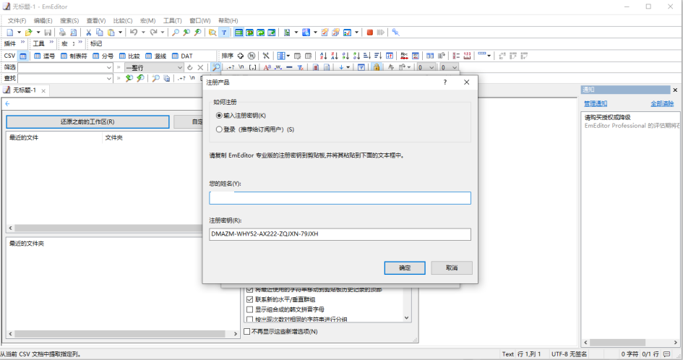683x360 pixels.
Task: Click the Copy icon in main toolbar
Action: [100, 33]
